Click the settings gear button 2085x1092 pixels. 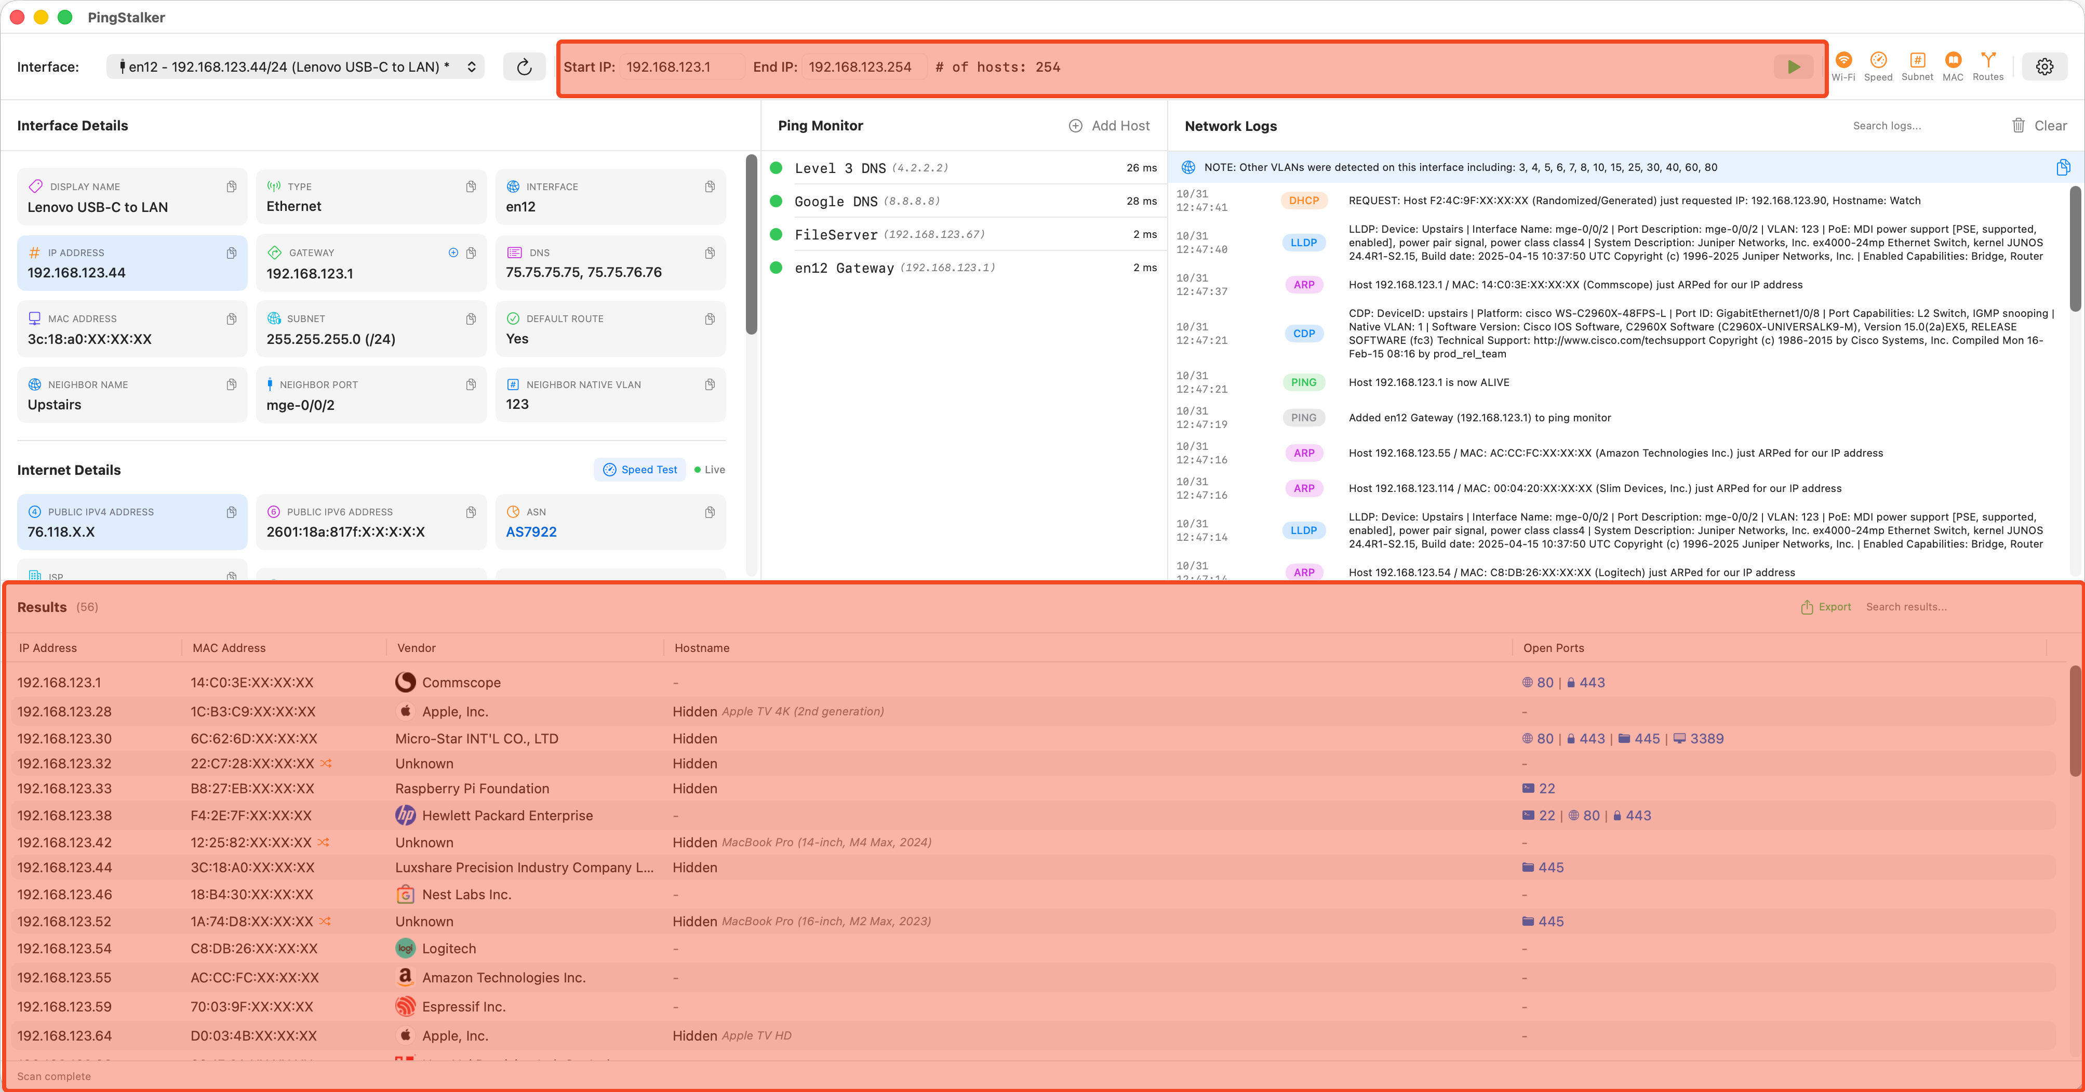(x=2044, y=66)
